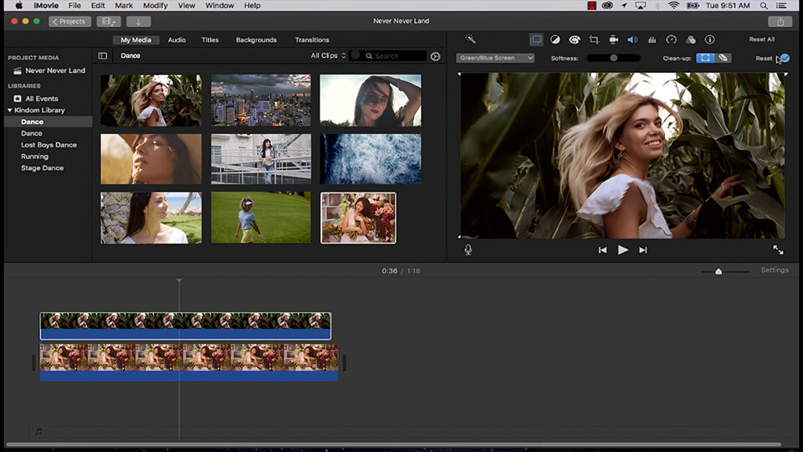
Task: Go back to Projects
Action: click(69, 21)
